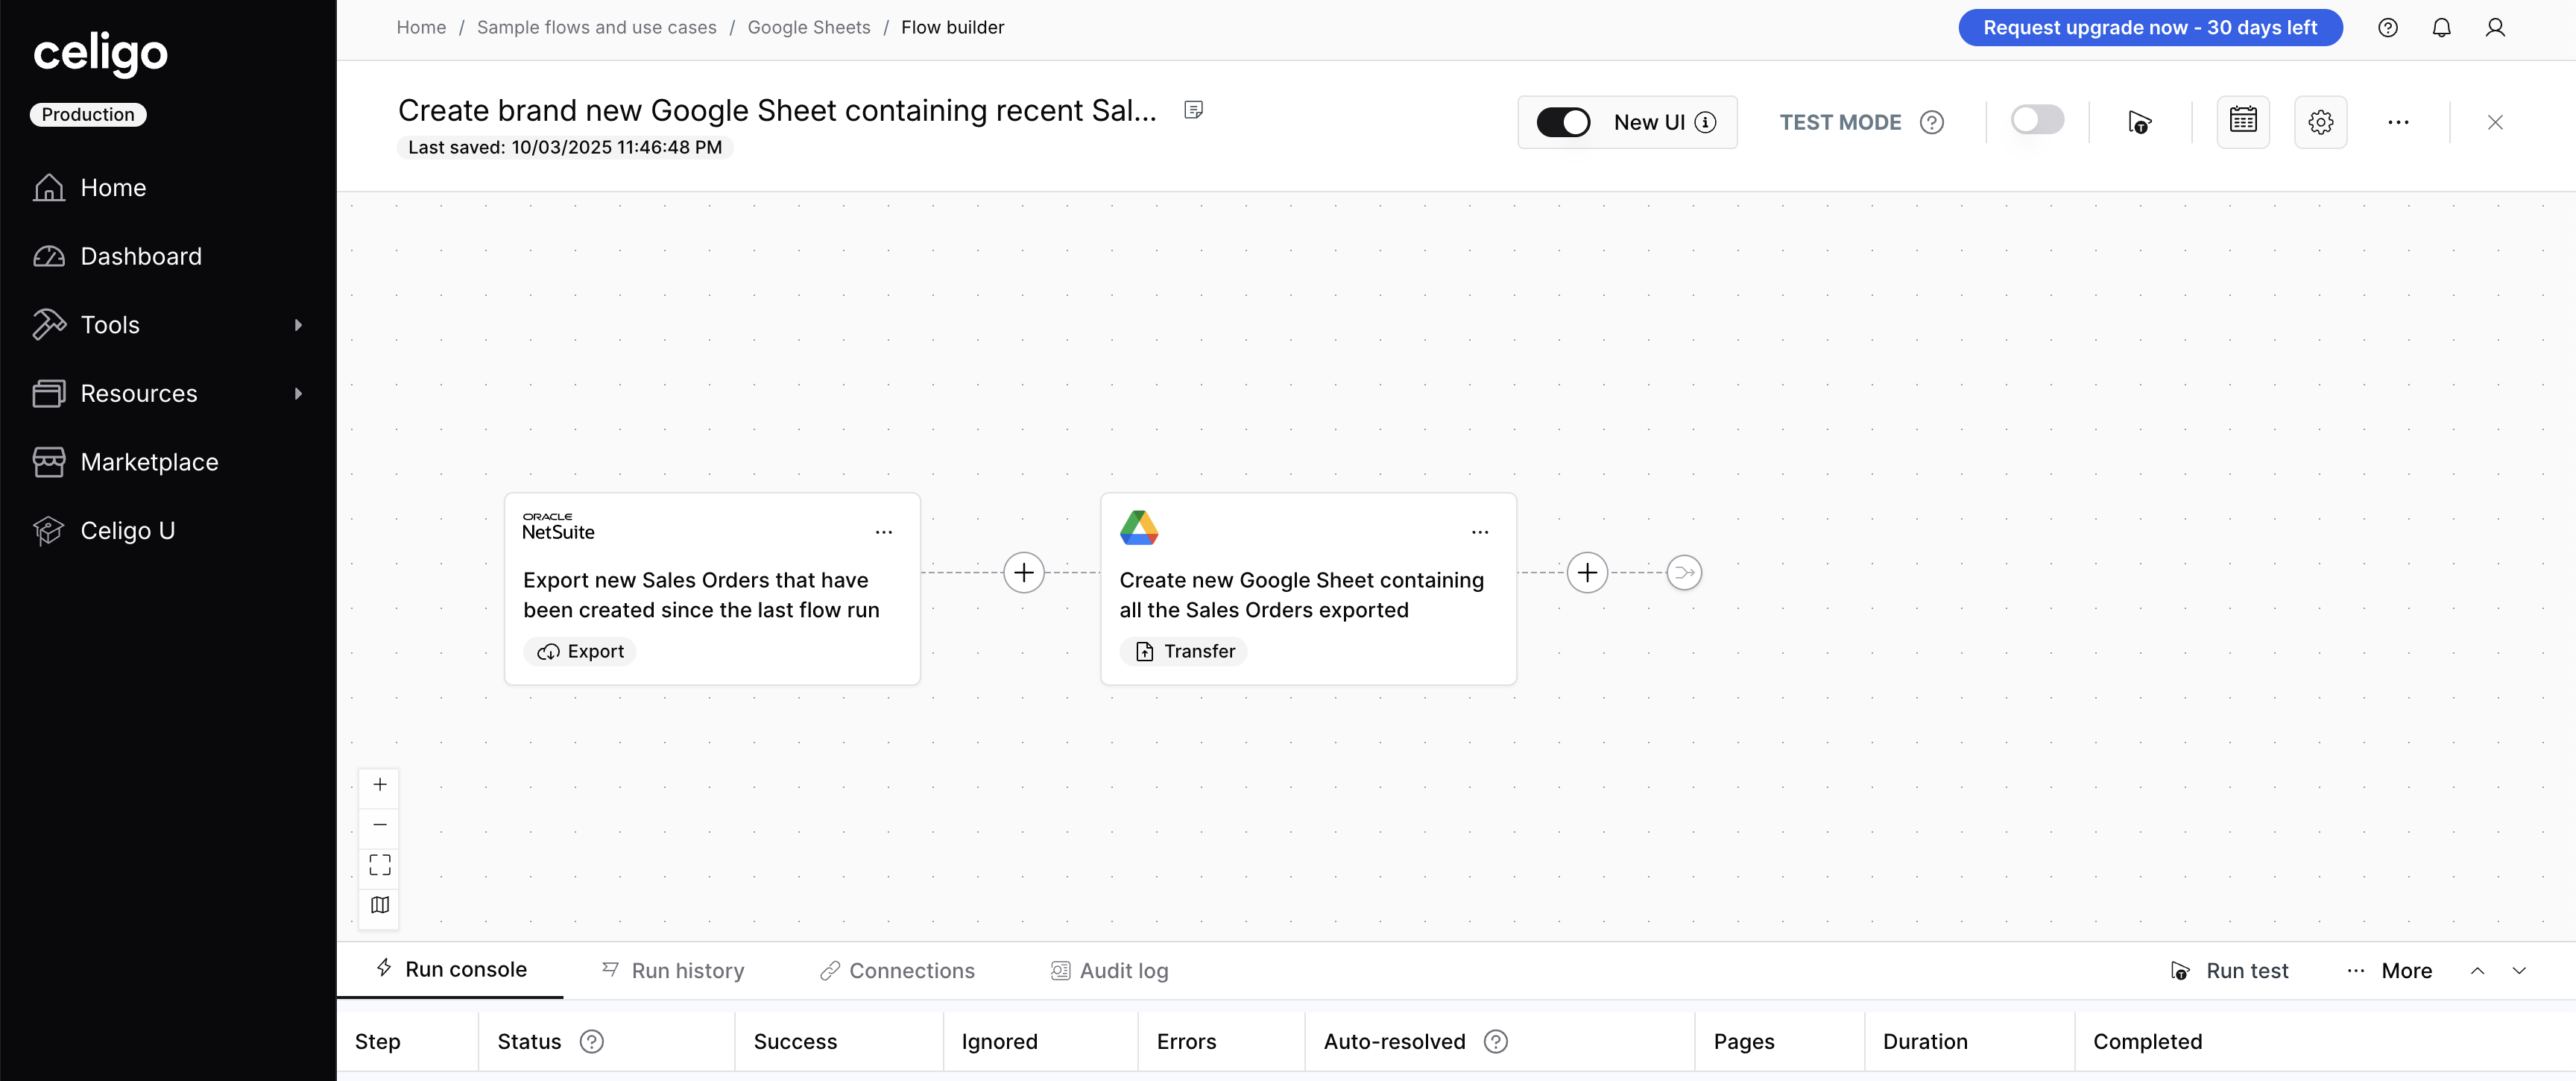Image resolution: width=2576 pixels, height=1081 pixels.
Task: Click the notifications bell
Action: point(2442,27)
